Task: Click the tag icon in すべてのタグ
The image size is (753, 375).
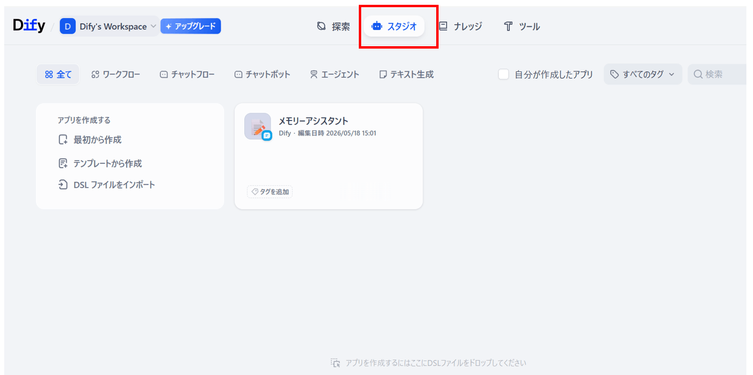Action: coord(614,74)
